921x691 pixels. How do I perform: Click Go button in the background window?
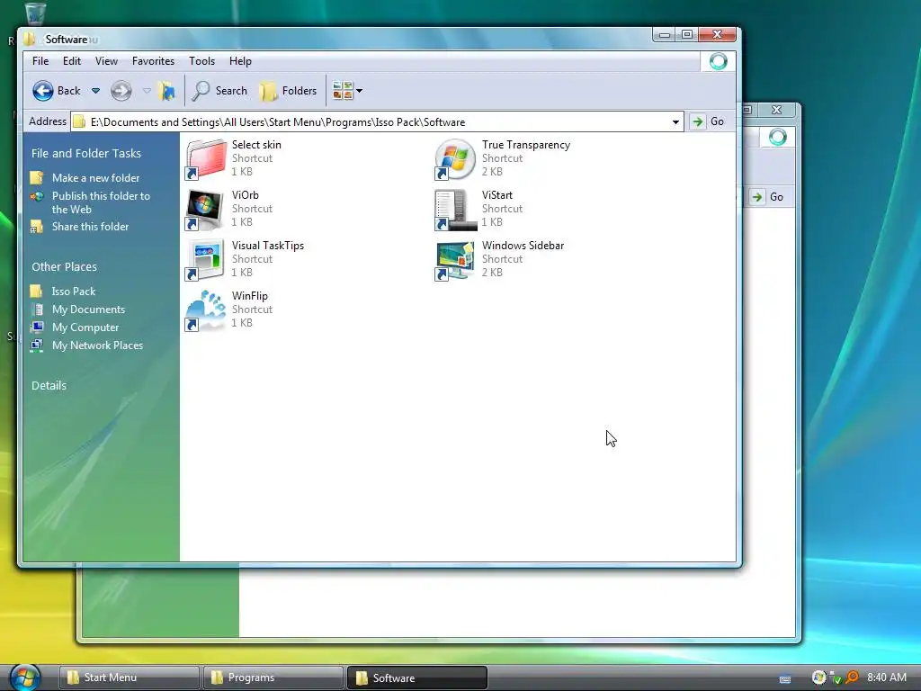(x=768, y=197)
